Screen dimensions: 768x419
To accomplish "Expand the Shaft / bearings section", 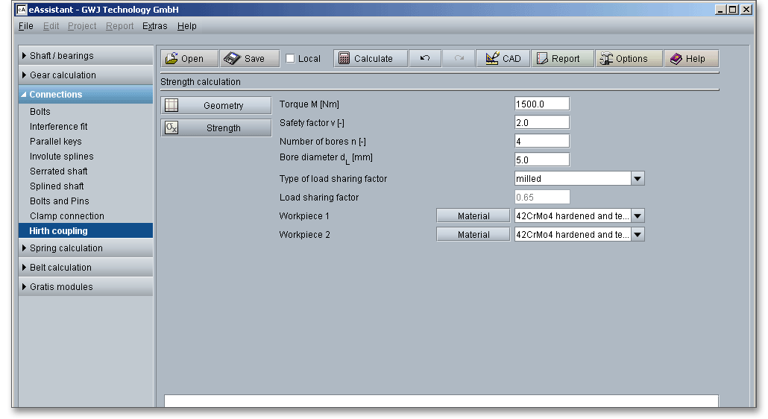I will pyautogui.click(x=62, y=56).
